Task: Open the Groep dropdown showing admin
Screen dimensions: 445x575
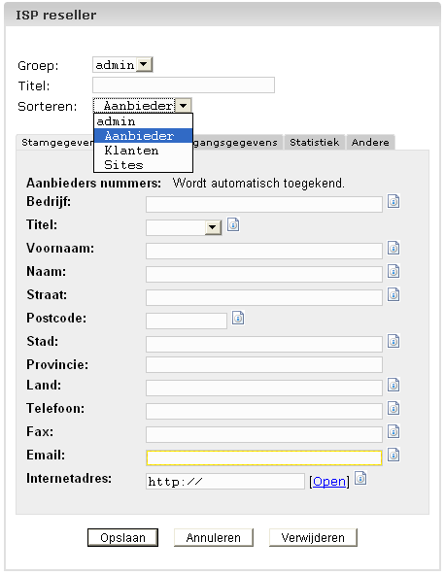Action: pyautogui.click(x=122, y=65)
